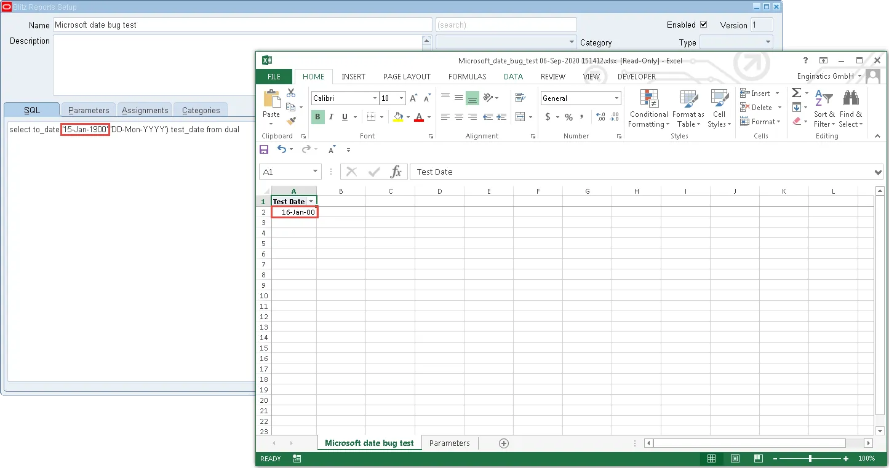Click the Fill down icon
This screenshot has height=468, width=889.
coord(796,107)
